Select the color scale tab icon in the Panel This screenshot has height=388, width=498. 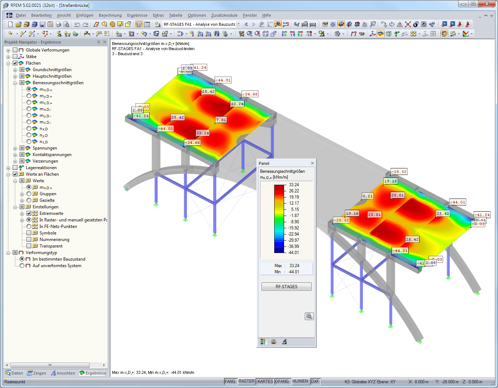(x=263, y=342)
